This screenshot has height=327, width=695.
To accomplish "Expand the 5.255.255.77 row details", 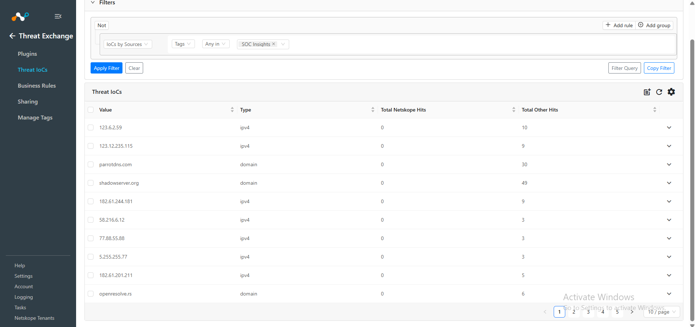I will [669, 257].
